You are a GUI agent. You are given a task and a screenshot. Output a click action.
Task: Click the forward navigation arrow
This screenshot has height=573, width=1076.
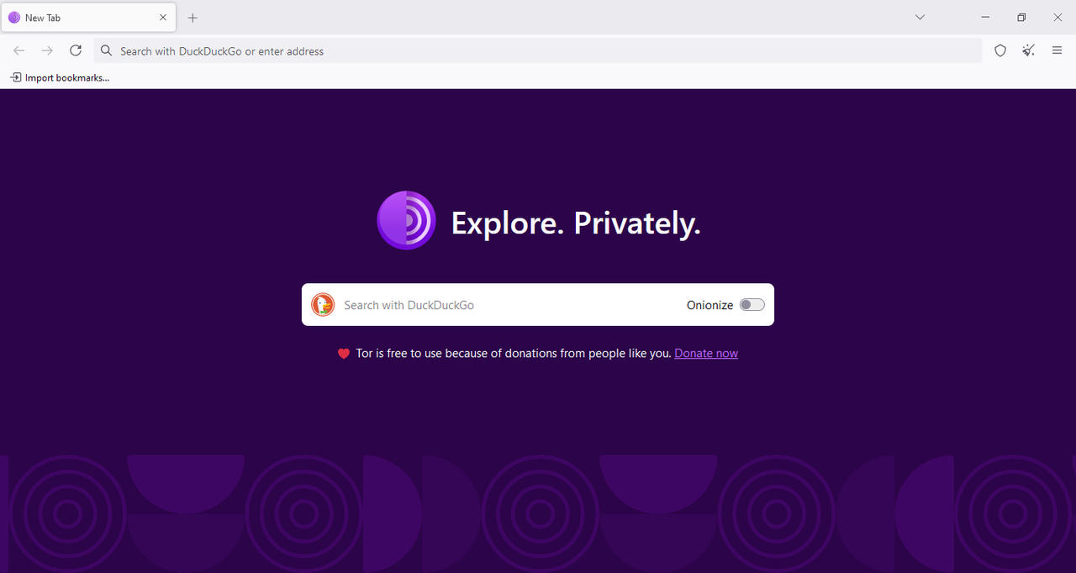pos(47,50)
